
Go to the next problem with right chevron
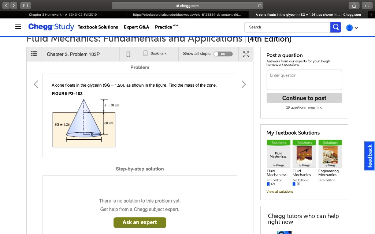(x=244, y=84)
